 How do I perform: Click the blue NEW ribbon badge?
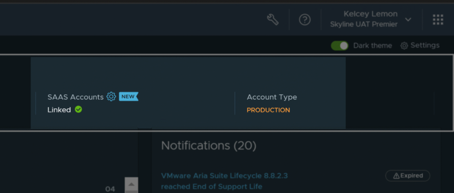(128, 97)
